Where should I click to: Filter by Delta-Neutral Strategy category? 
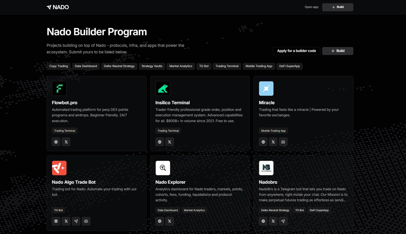[x=119, y=66]
